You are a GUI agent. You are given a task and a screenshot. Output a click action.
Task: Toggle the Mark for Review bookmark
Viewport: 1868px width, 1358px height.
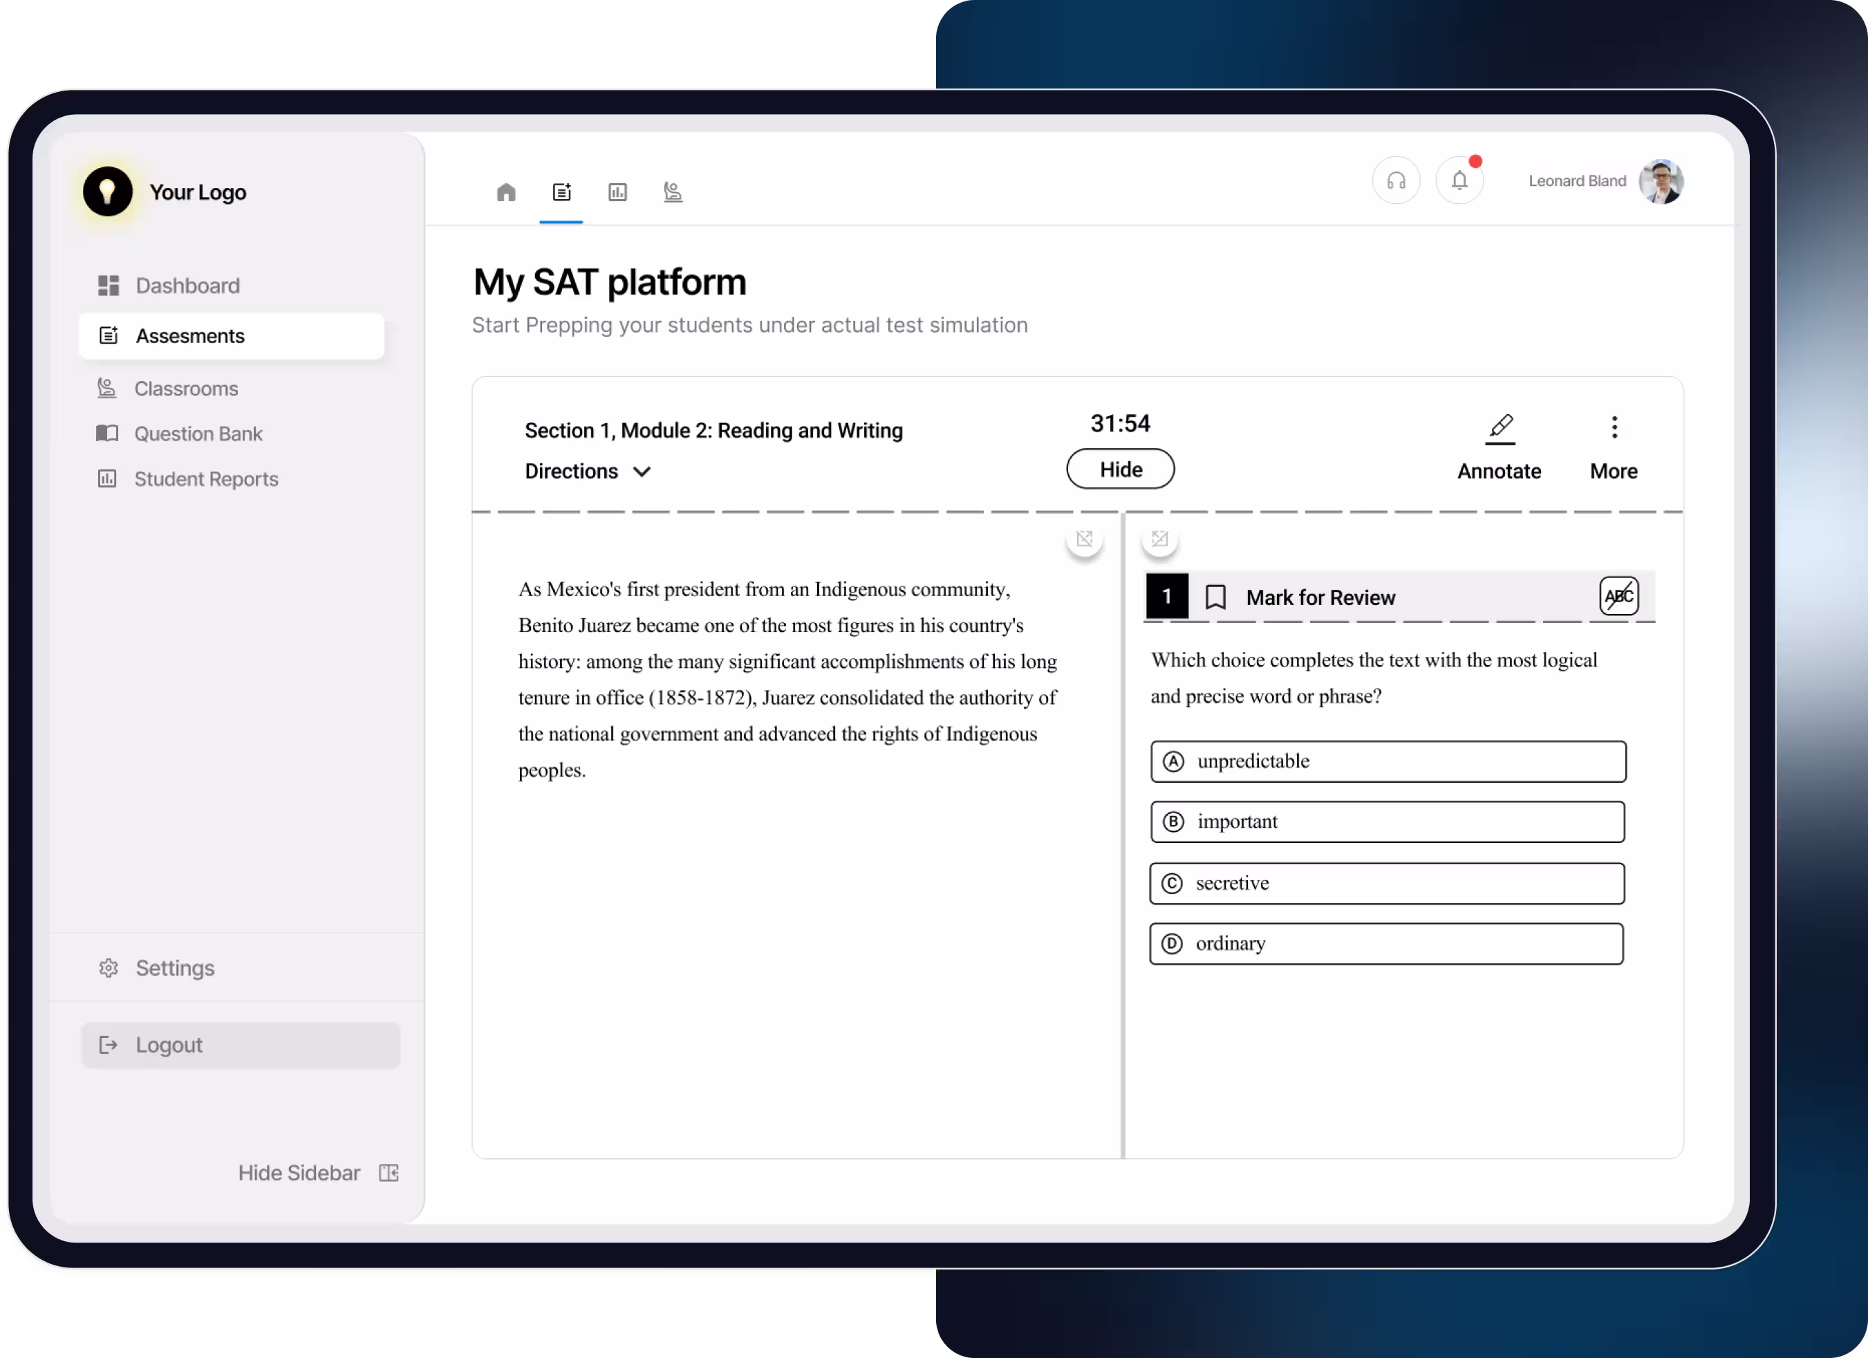[1215, 596]
